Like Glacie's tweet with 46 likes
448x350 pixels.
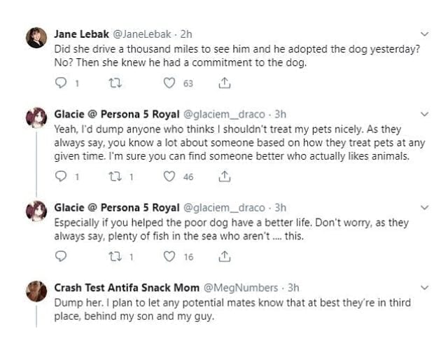tap(169, 177)
